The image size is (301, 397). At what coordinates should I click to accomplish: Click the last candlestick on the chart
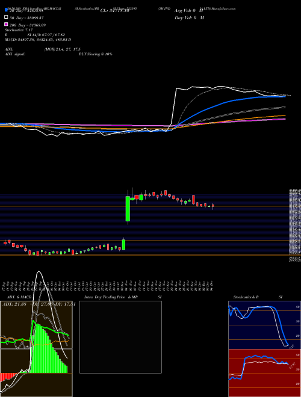[x=213, y=206]
